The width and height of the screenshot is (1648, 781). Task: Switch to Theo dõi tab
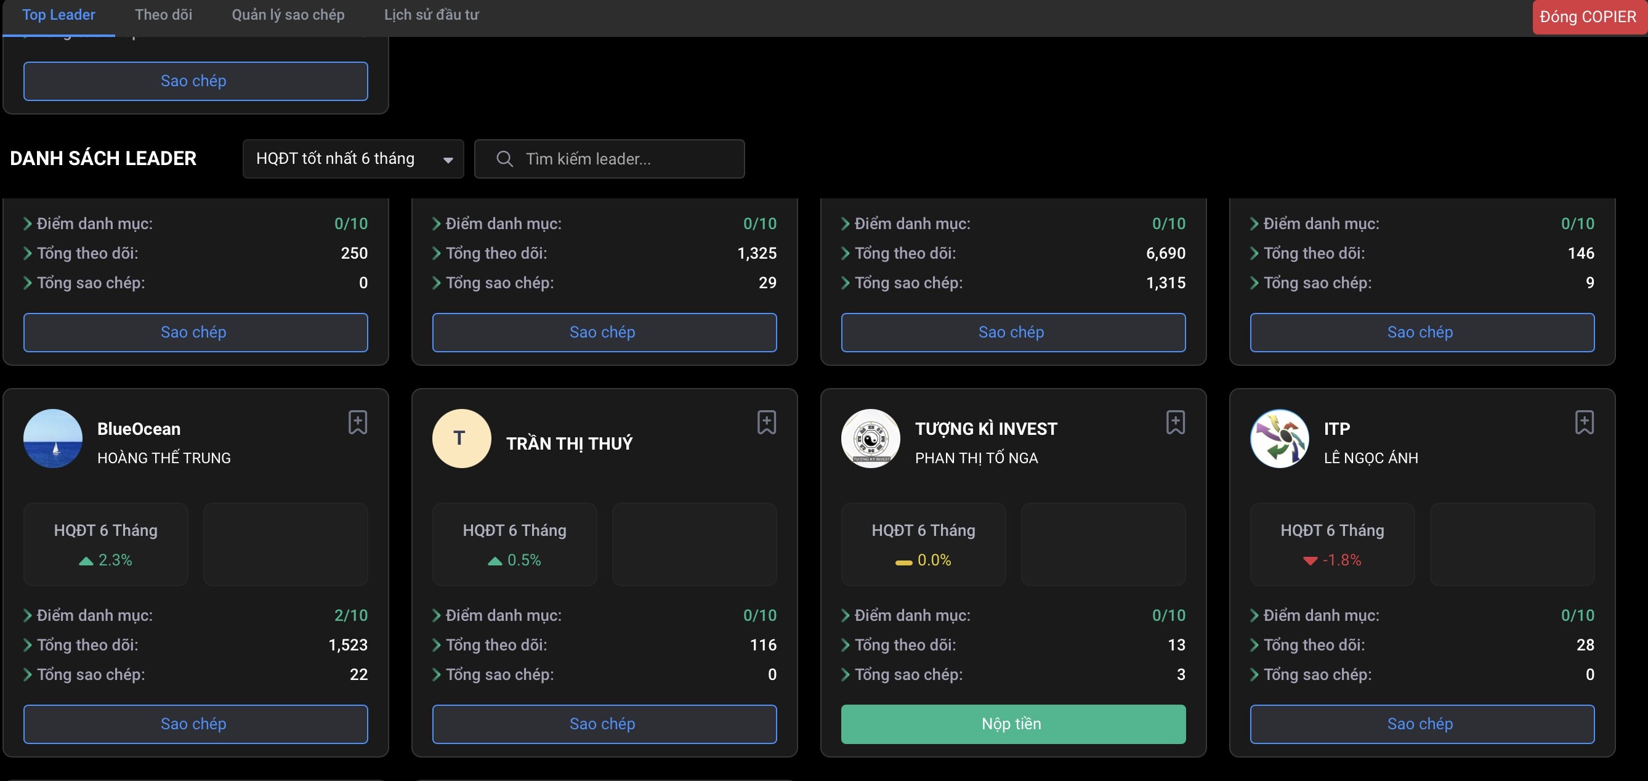coord(163,15)
